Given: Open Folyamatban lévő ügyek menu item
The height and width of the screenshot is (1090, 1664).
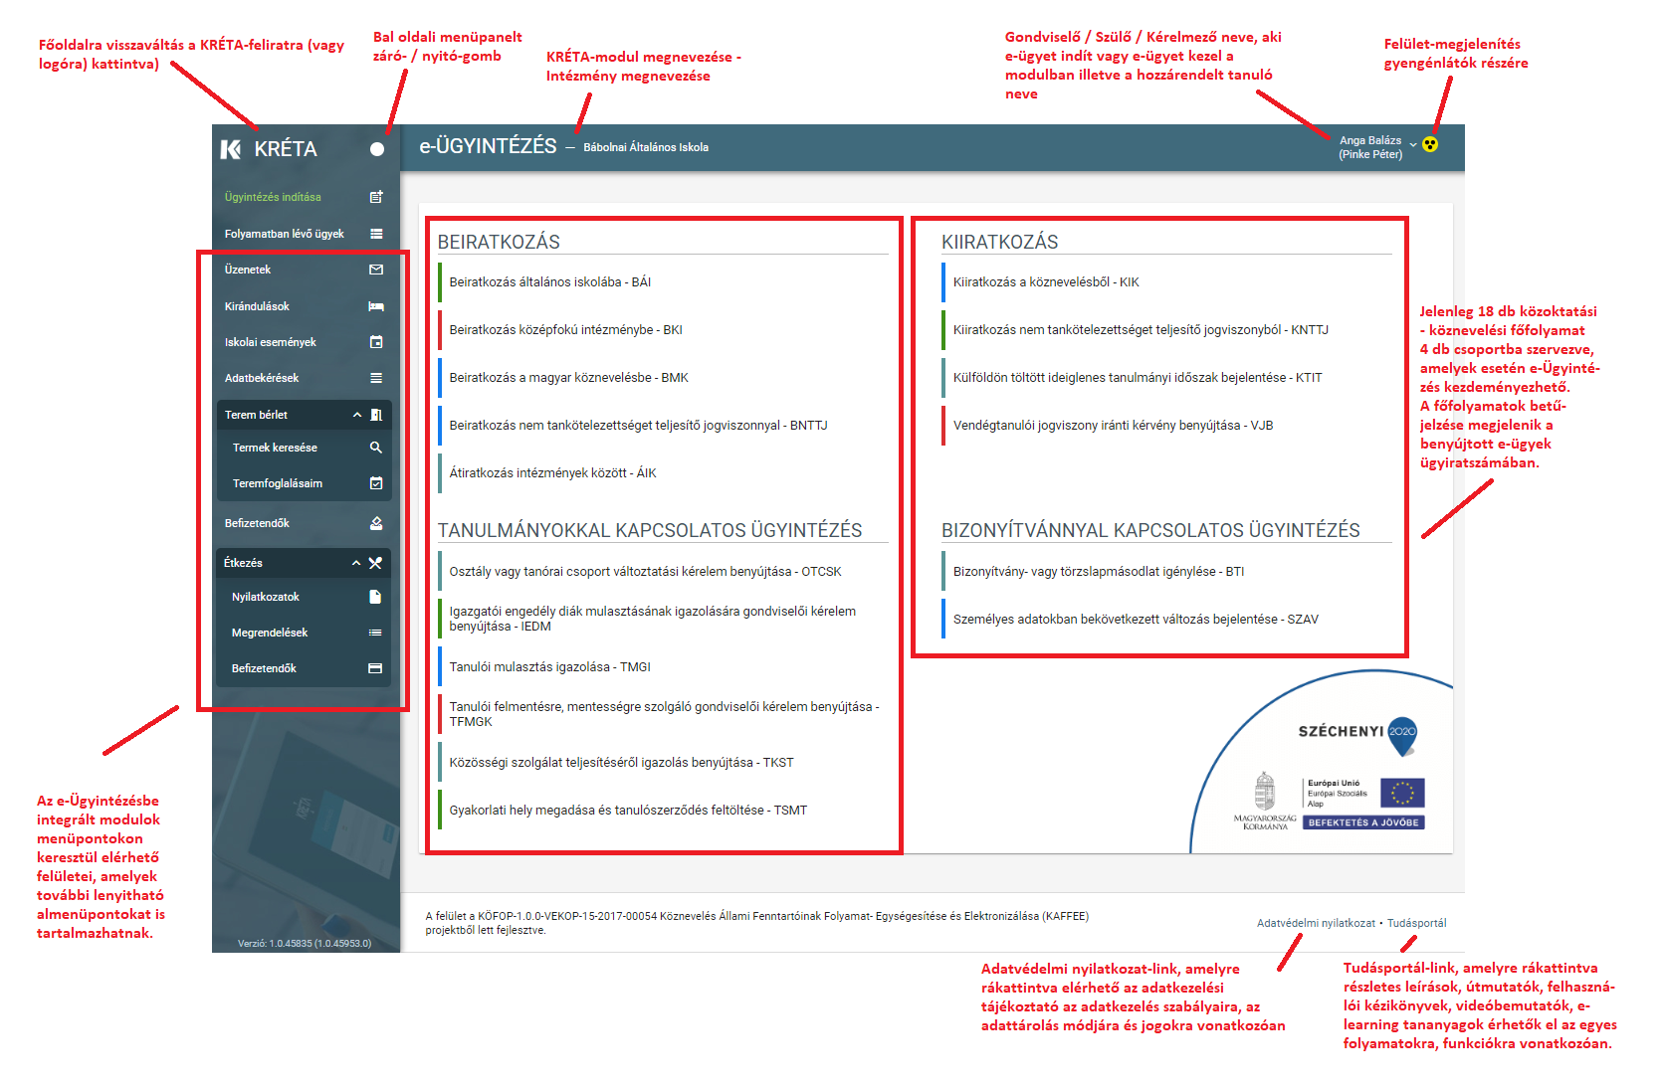Looking at the screenshot, I should (284, 234).
